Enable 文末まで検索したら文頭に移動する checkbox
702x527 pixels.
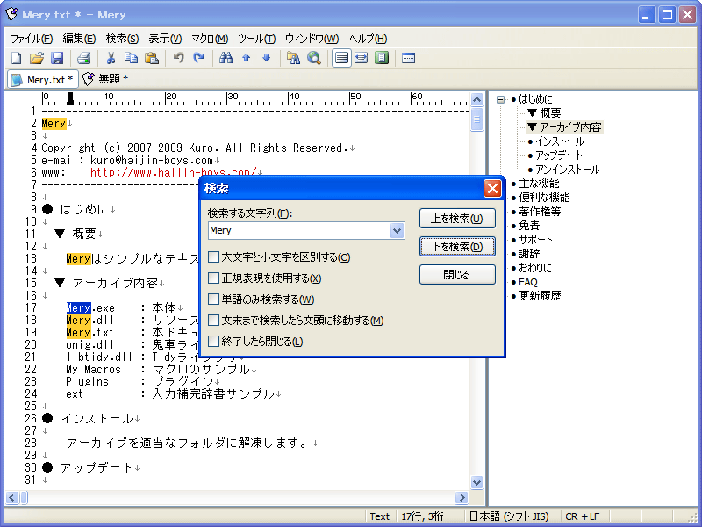point(214,321)
